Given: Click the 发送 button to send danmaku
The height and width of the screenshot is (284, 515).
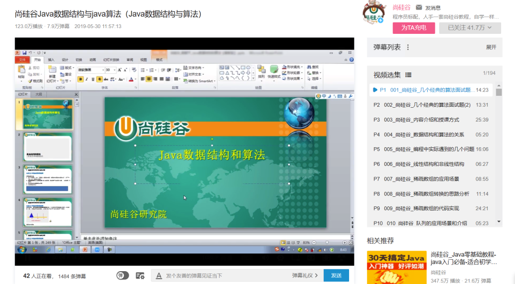Looking at the screenshot, I should pyautogui.click(x=336, y=275).
